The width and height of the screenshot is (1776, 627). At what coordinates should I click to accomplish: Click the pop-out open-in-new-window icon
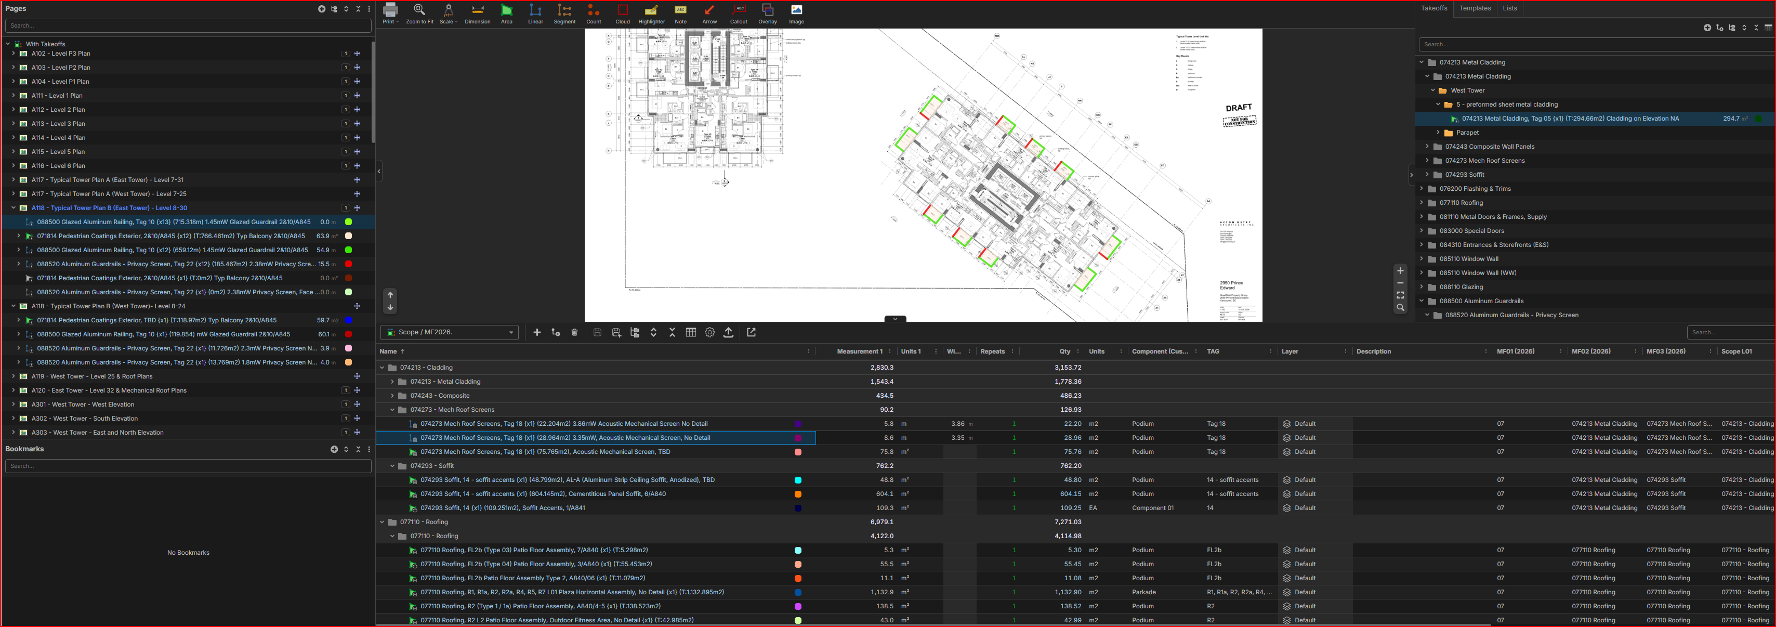tap(752, 332)
